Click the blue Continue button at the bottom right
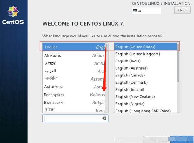Image resolution: width=194 pixels, height=143 pixels. [x=182, y=140]
